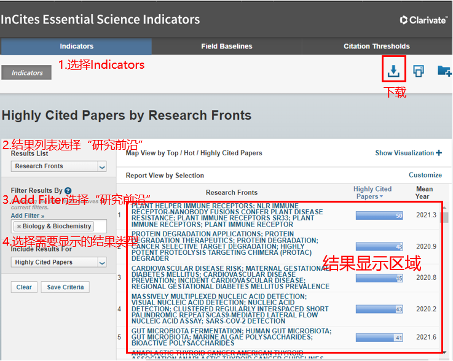Switch to Citation Thresholds tab

pyautogui.click(x=377, y=46)
